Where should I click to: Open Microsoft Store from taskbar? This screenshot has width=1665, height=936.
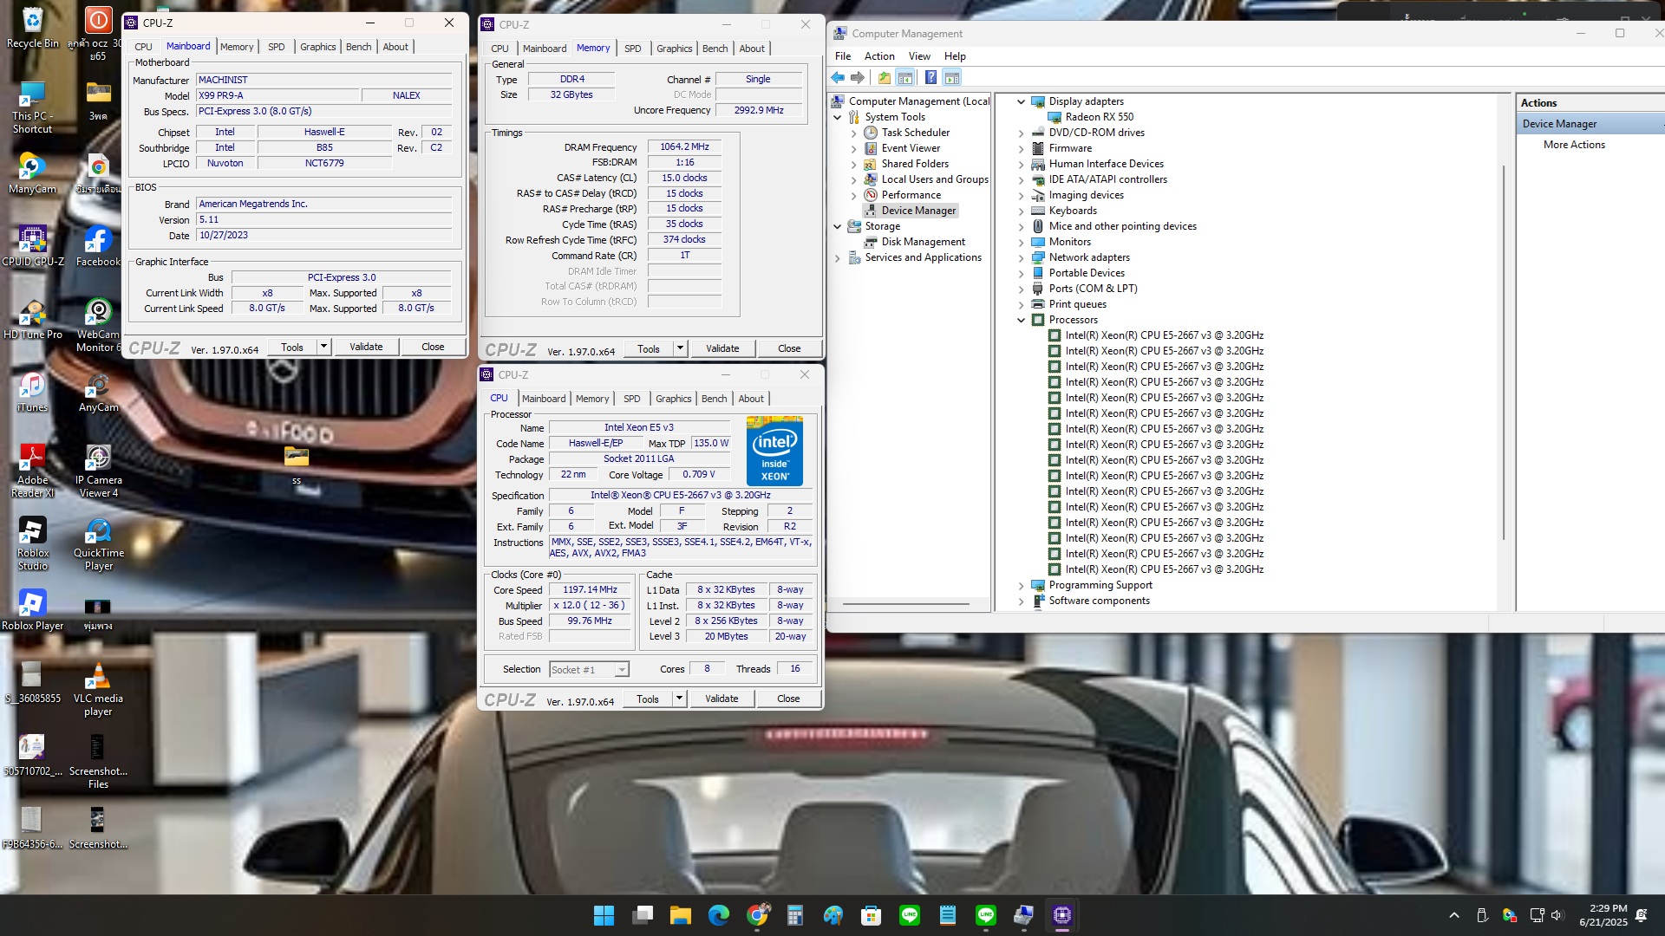[871, 915]
